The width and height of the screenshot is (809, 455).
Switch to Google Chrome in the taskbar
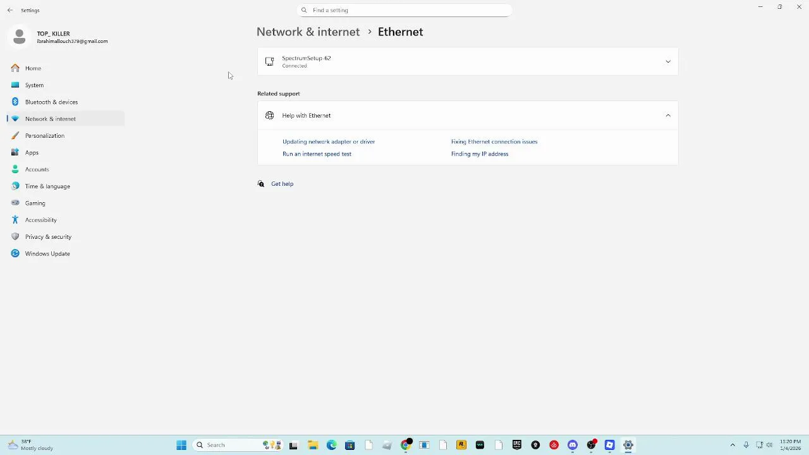(x=406, y=445)
